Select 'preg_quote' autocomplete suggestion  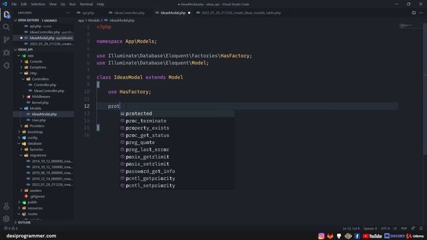click(176, 142)
